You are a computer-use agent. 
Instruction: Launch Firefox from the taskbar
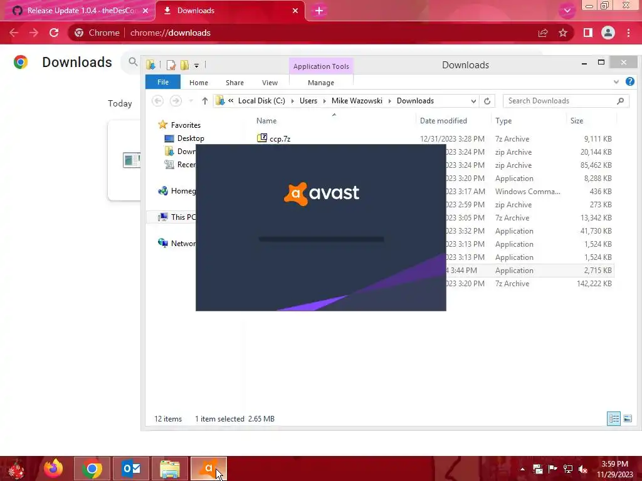click(54, 468)
